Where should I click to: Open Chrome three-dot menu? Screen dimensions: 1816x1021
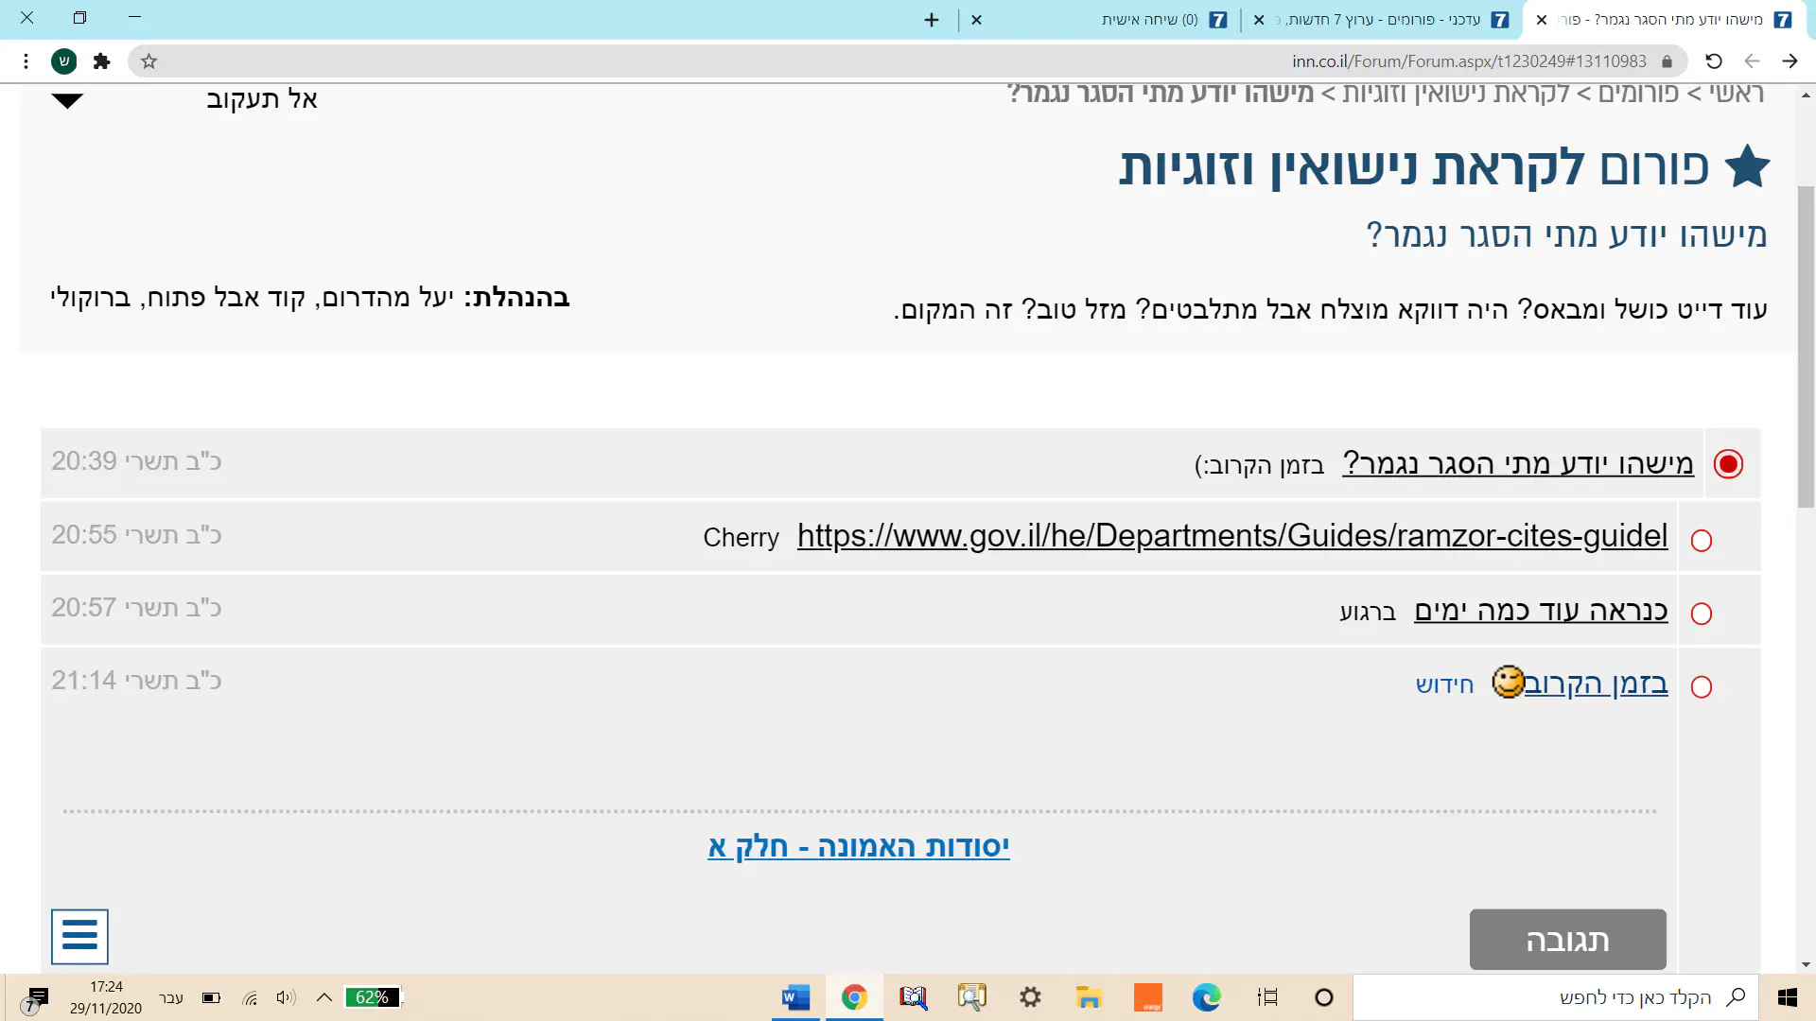26,61
